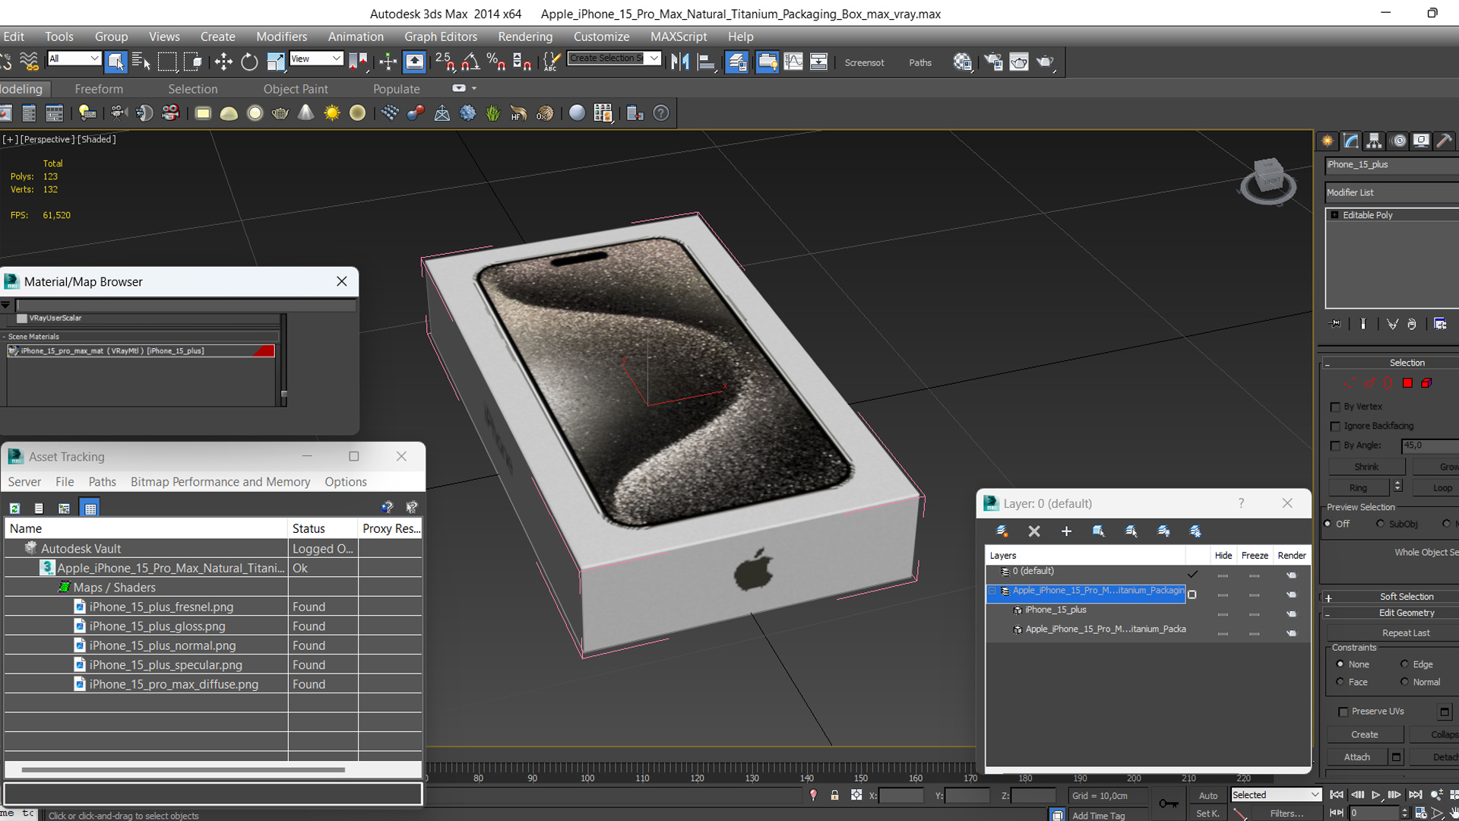This screenshot has width=1459, height=821.
Task: Select Polygon sub-object level red square
Action: coord(1407,383)
